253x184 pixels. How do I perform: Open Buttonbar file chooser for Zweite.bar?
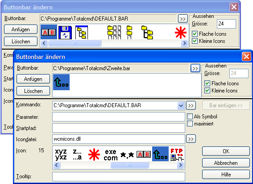tap(195, 68)
